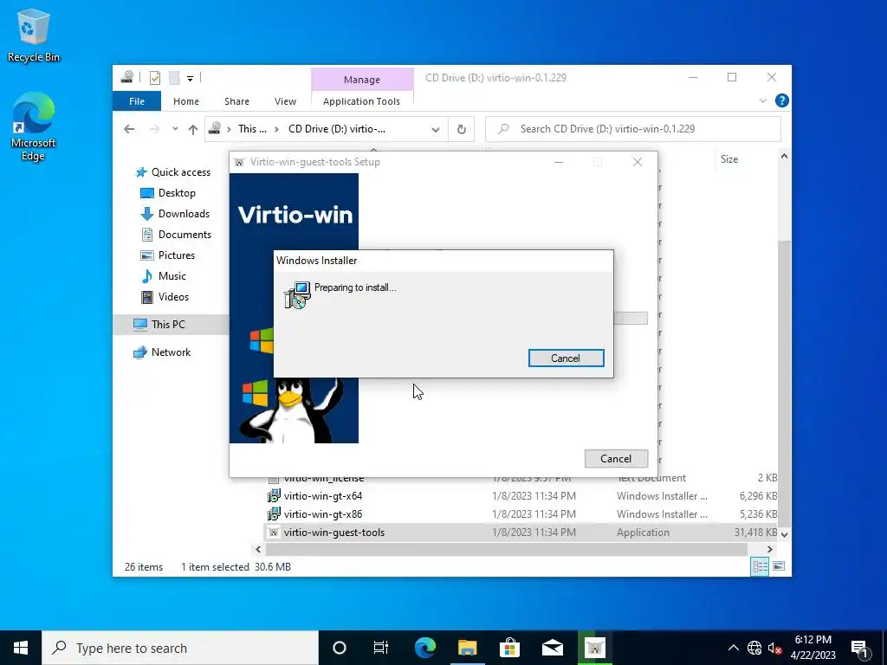Open the recent locations dropdown arrow
The width and height of the screenshot is (887, 665).
pyautogui.click(x=175, y=130)
